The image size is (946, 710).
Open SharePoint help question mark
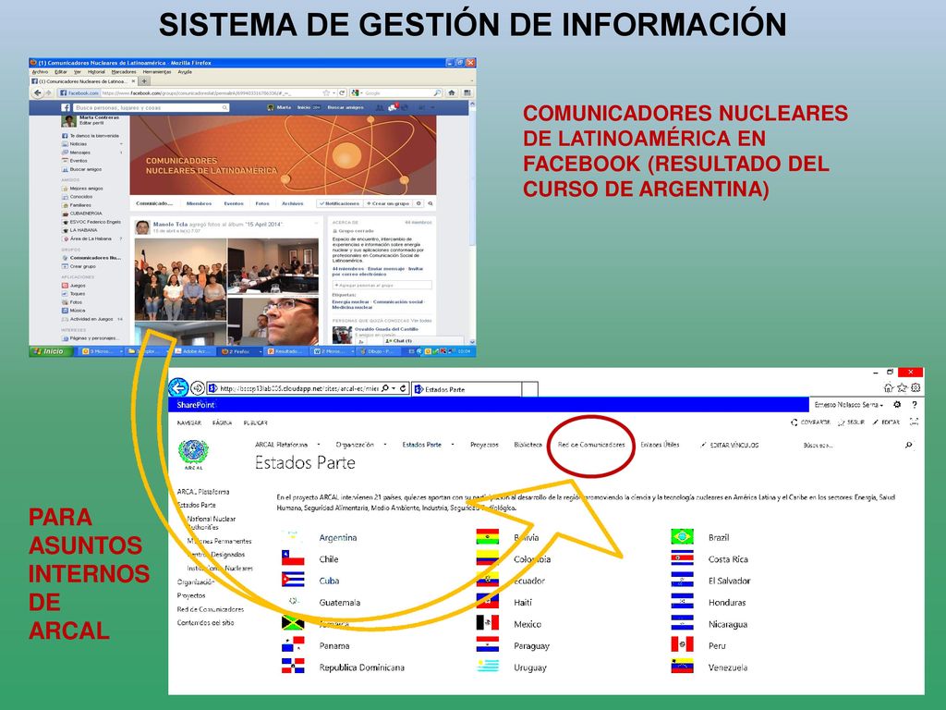coord(915,405)
